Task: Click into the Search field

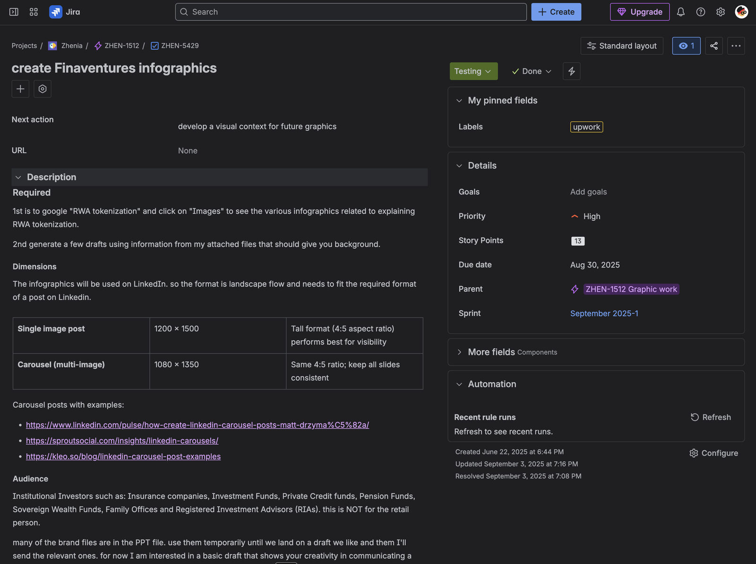Action: tap(351, 12)
